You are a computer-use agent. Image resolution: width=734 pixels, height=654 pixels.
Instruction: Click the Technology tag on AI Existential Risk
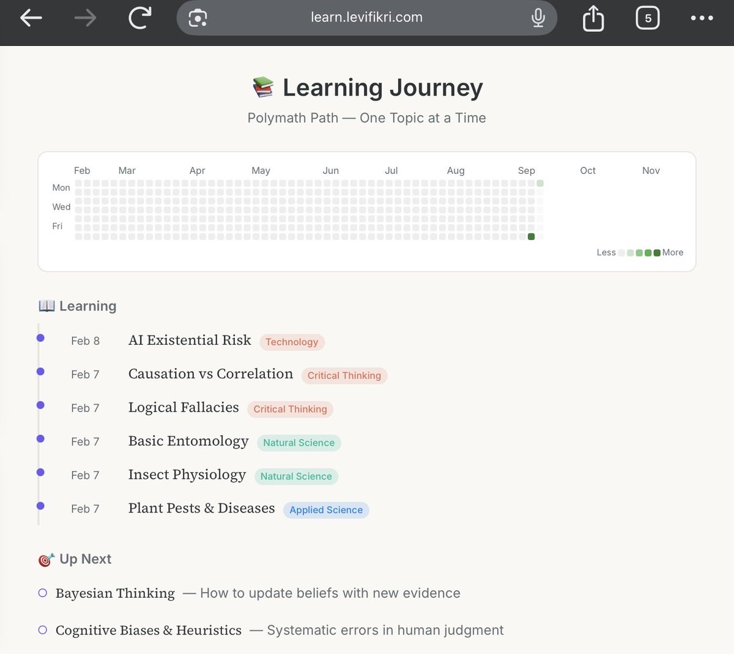(x=292, y=342)
